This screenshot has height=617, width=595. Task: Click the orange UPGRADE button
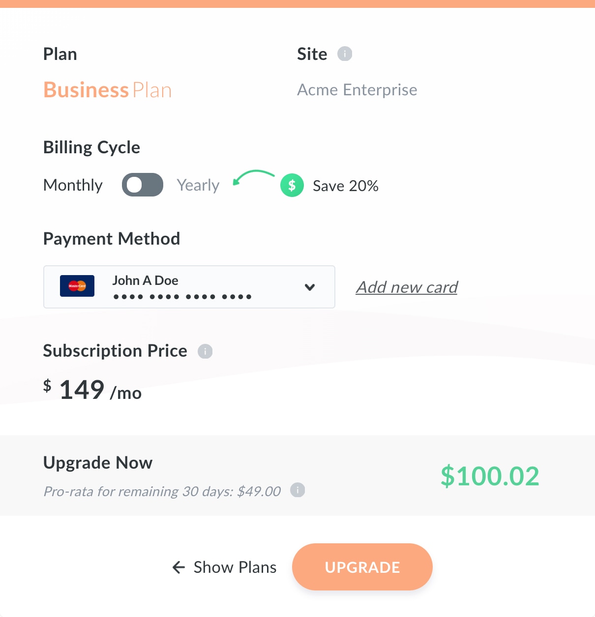coord(362,567)
